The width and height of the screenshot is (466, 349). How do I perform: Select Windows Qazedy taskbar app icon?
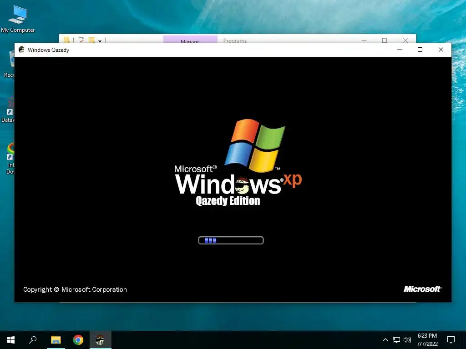101,340
